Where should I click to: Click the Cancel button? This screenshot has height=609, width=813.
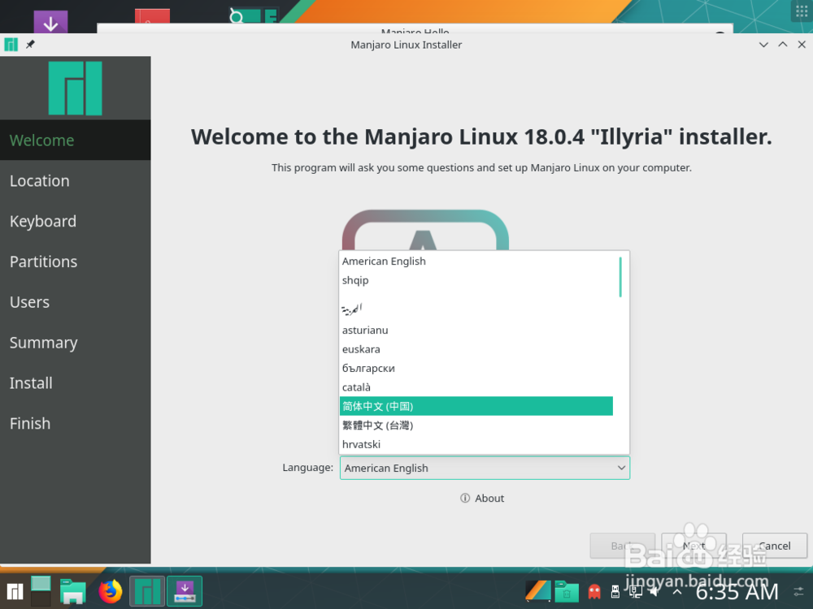775,546
